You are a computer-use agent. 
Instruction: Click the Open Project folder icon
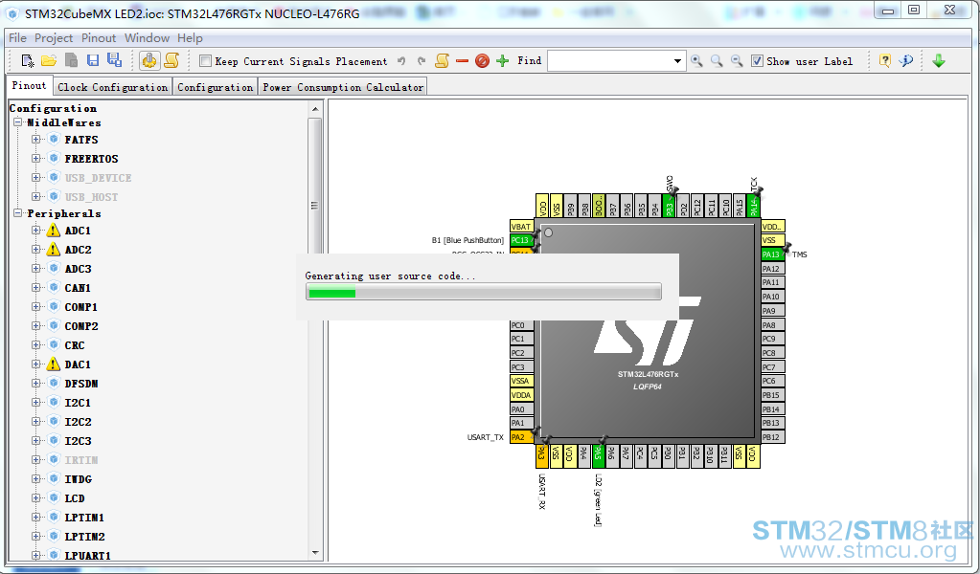tap(49, 60)
